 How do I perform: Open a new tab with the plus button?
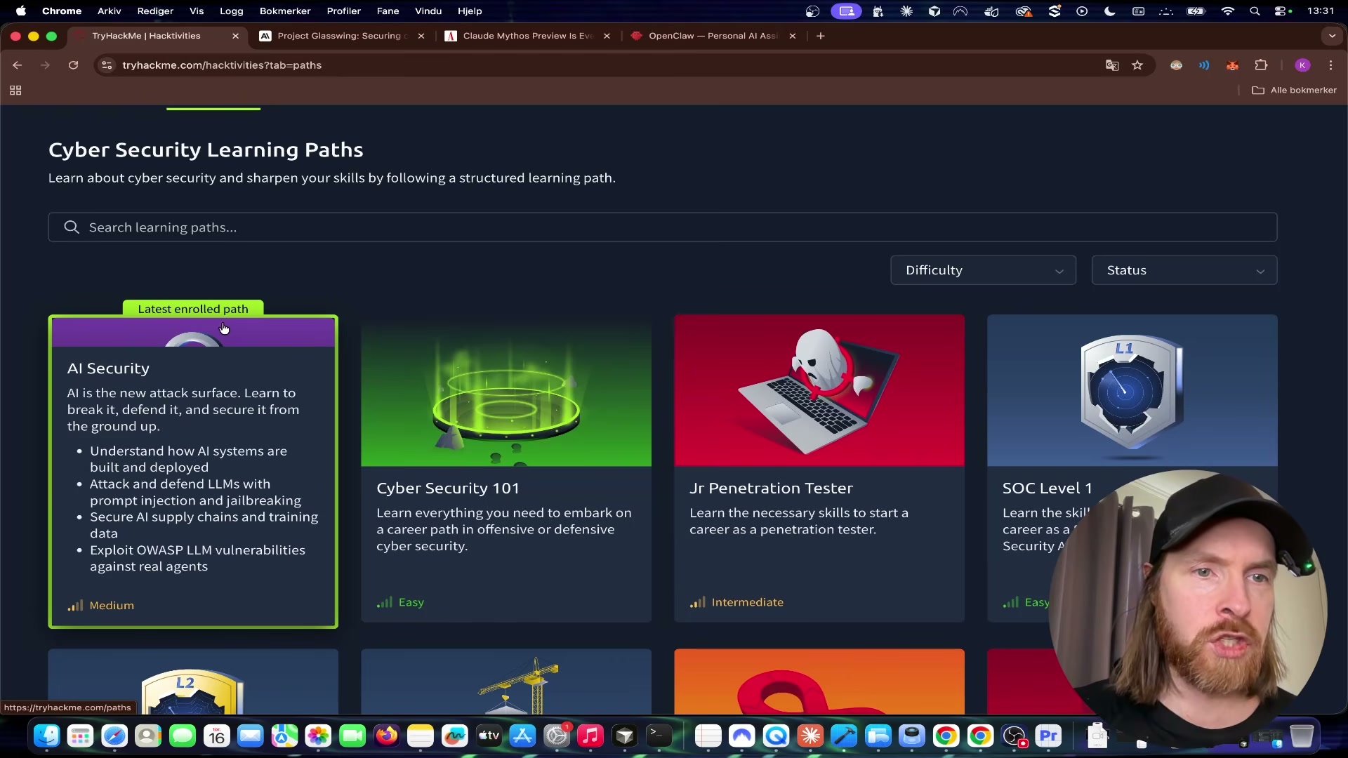point(821,36)
